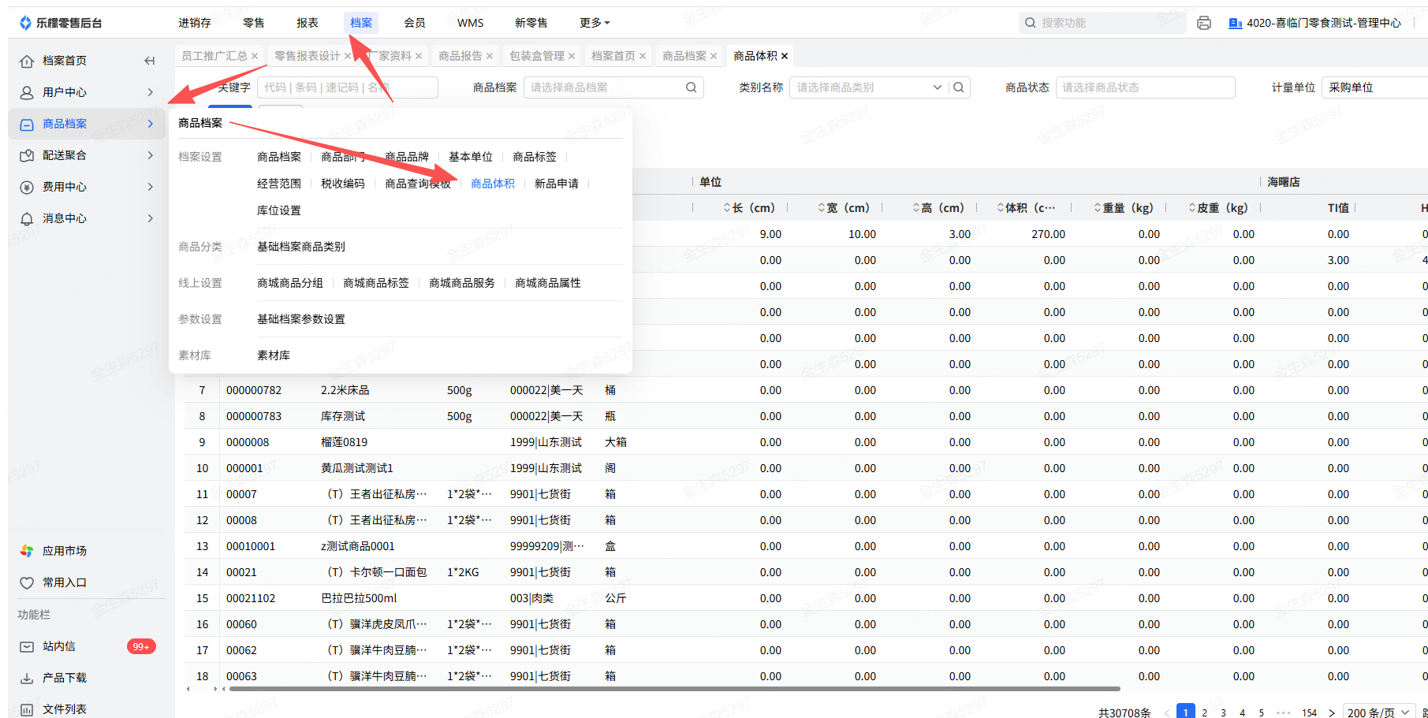Close the 员工推广汇总 tab
Image resolution: width=1428 pixels, height=718 pixels.
(255, 56)
